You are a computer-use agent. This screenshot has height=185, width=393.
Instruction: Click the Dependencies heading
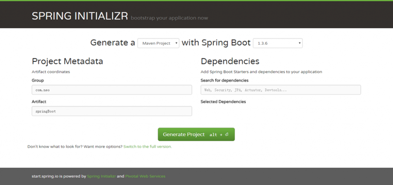pyautogui.click(x=230, y=61)
